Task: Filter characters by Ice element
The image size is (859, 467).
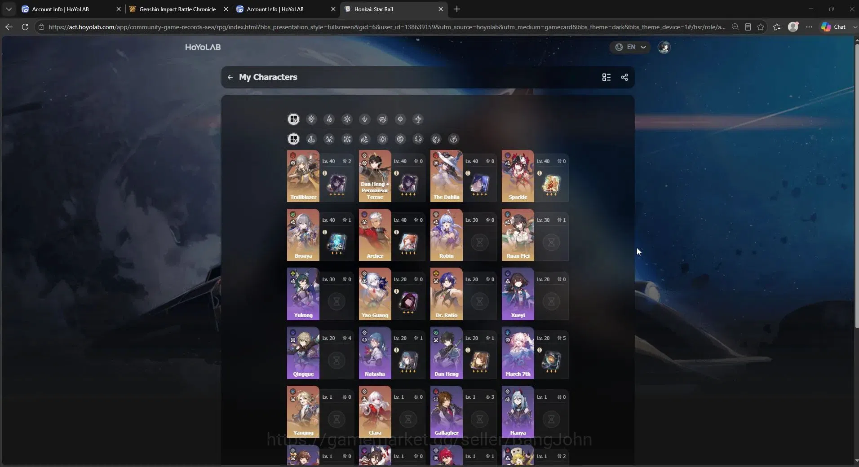Action: pos(347,119)
